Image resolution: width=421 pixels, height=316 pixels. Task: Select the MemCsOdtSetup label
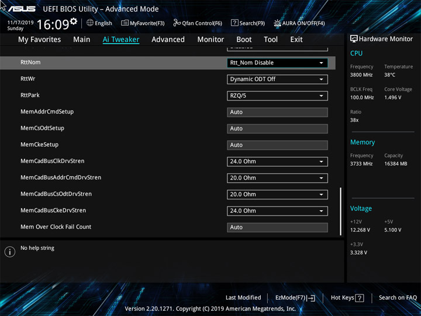tap(43, 128)
